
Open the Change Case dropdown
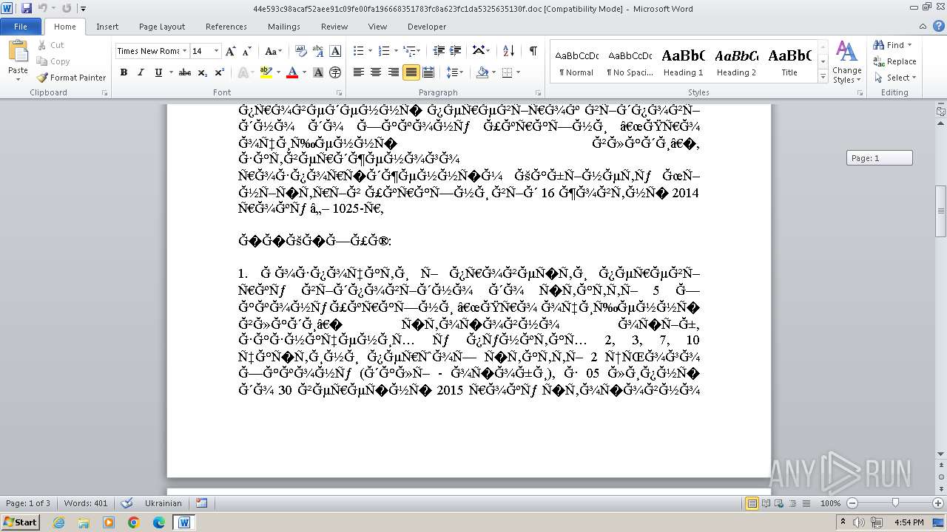(x=273, y=51)
